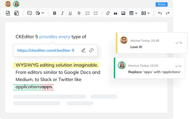Toggle underline formatting
Image resolution: width=190 pixels, height=119 pixels.
70,13
